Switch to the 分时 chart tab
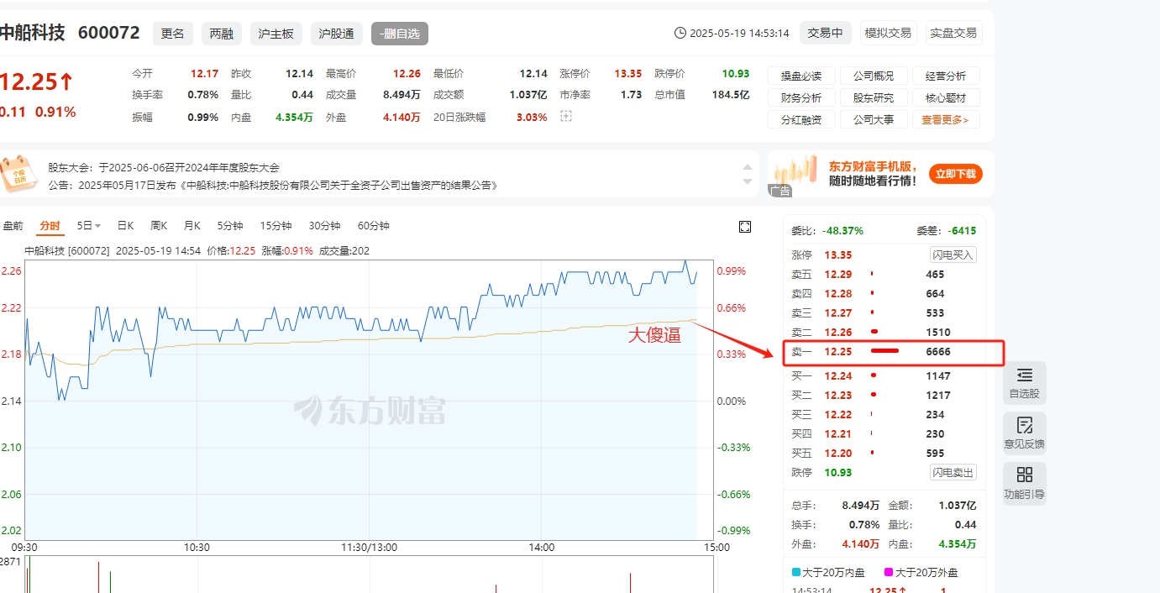 50,226
